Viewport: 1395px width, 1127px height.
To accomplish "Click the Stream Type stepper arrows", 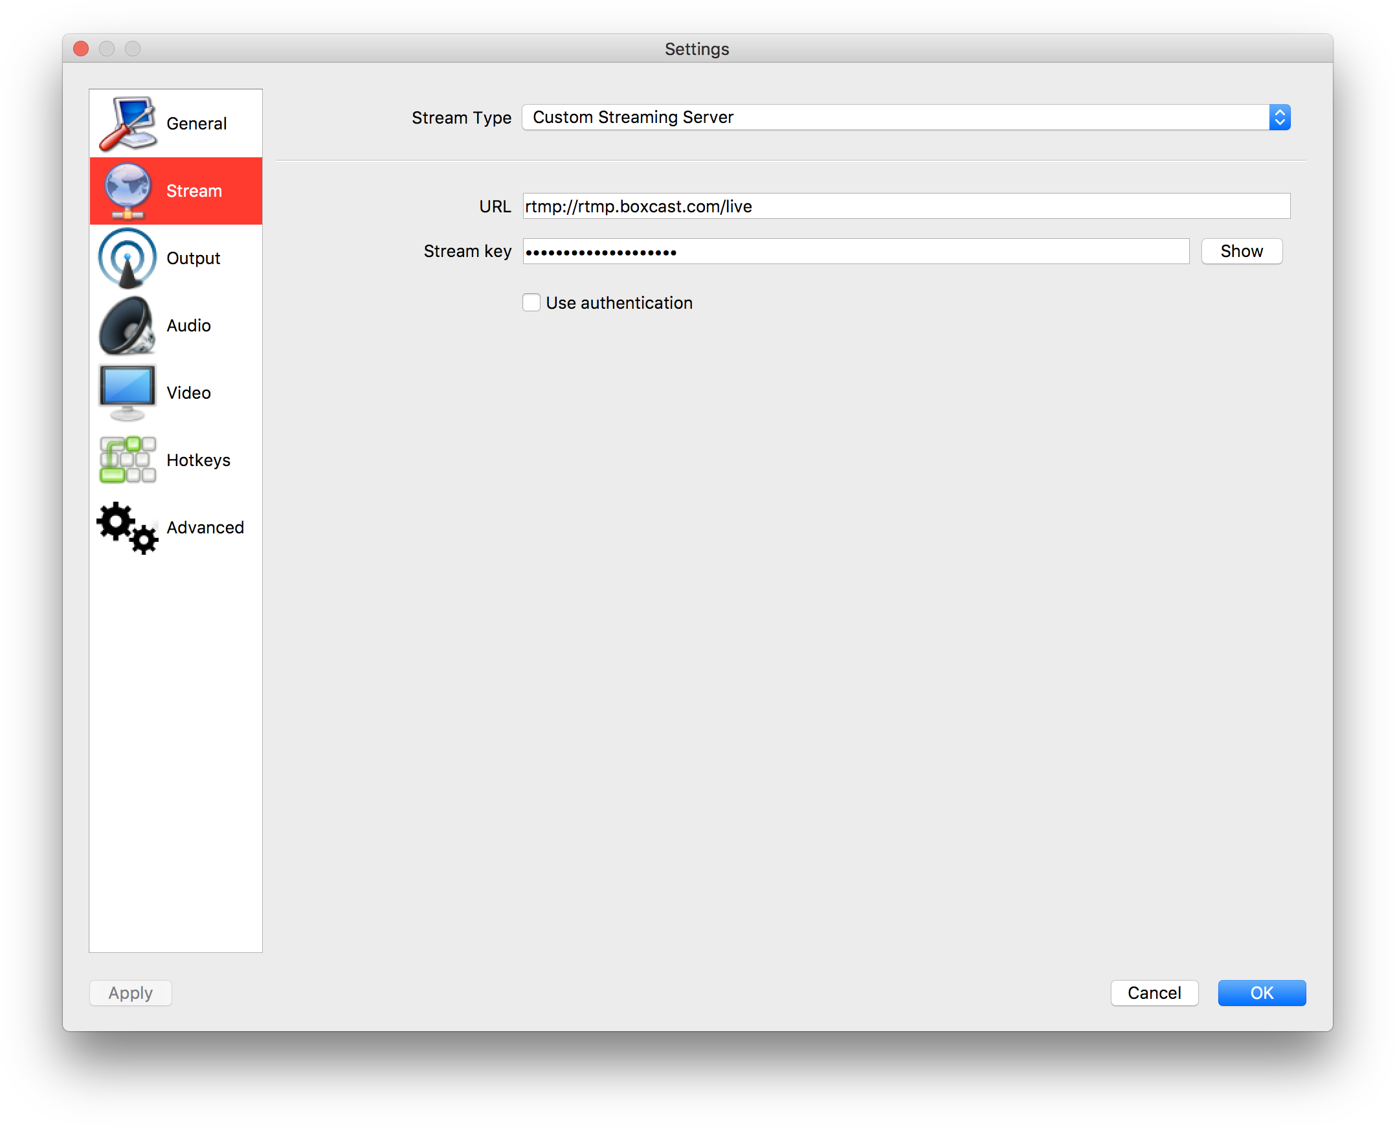I will (x=1280, y=118).
